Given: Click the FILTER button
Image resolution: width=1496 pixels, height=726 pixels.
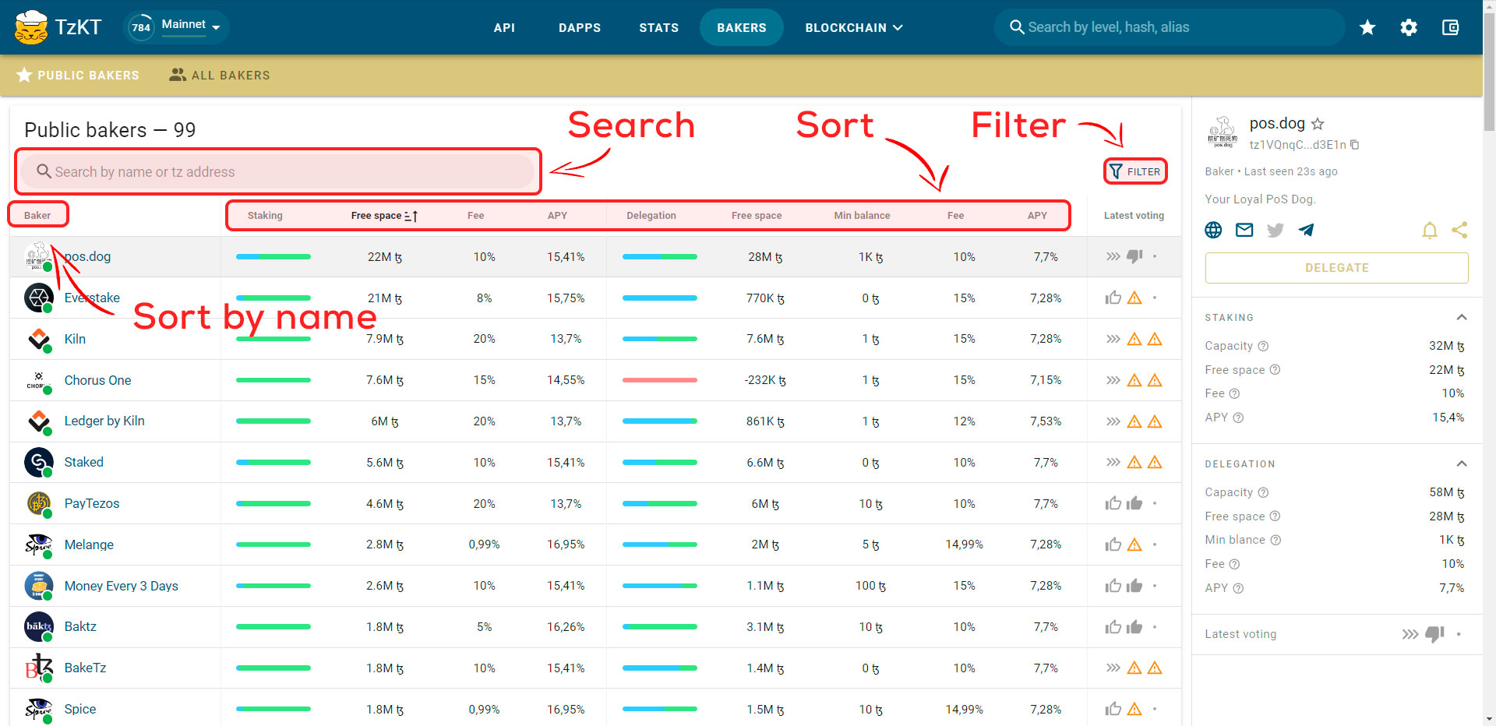Looking at the screenshot, I should 1135,171.
